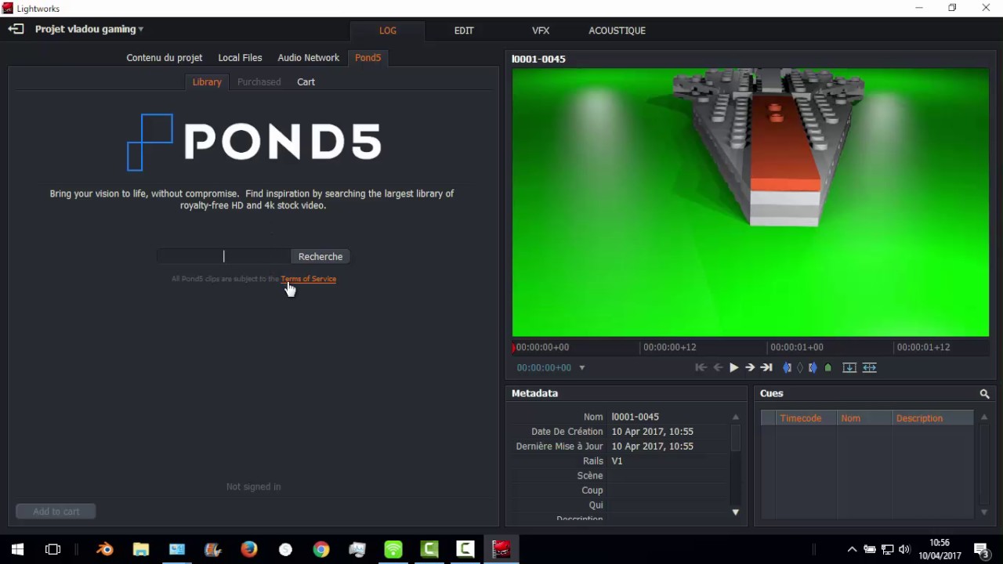Click the Nom value I0001-0045
Viewport: 1003px width, 564px height.
[635, 417]
